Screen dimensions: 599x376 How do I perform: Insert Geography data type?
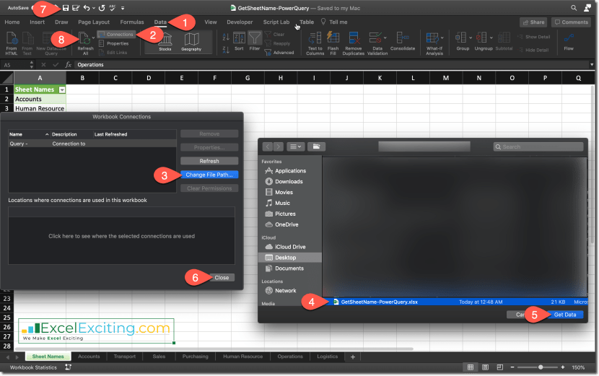coord(191,42)
